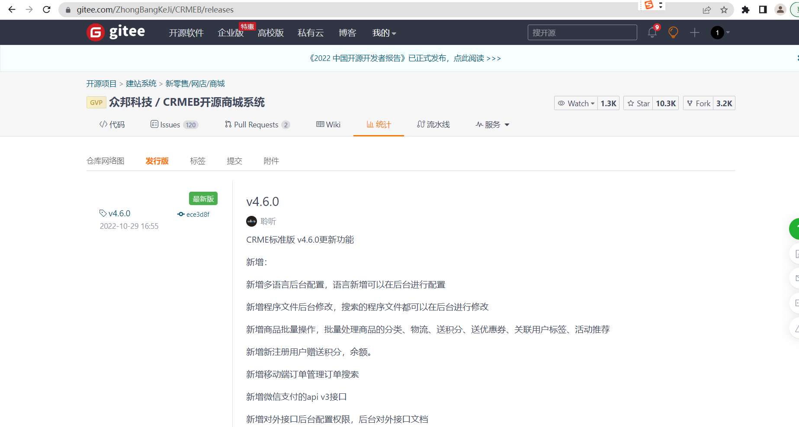Open the 附件 sub-tab

pos(271,161)
